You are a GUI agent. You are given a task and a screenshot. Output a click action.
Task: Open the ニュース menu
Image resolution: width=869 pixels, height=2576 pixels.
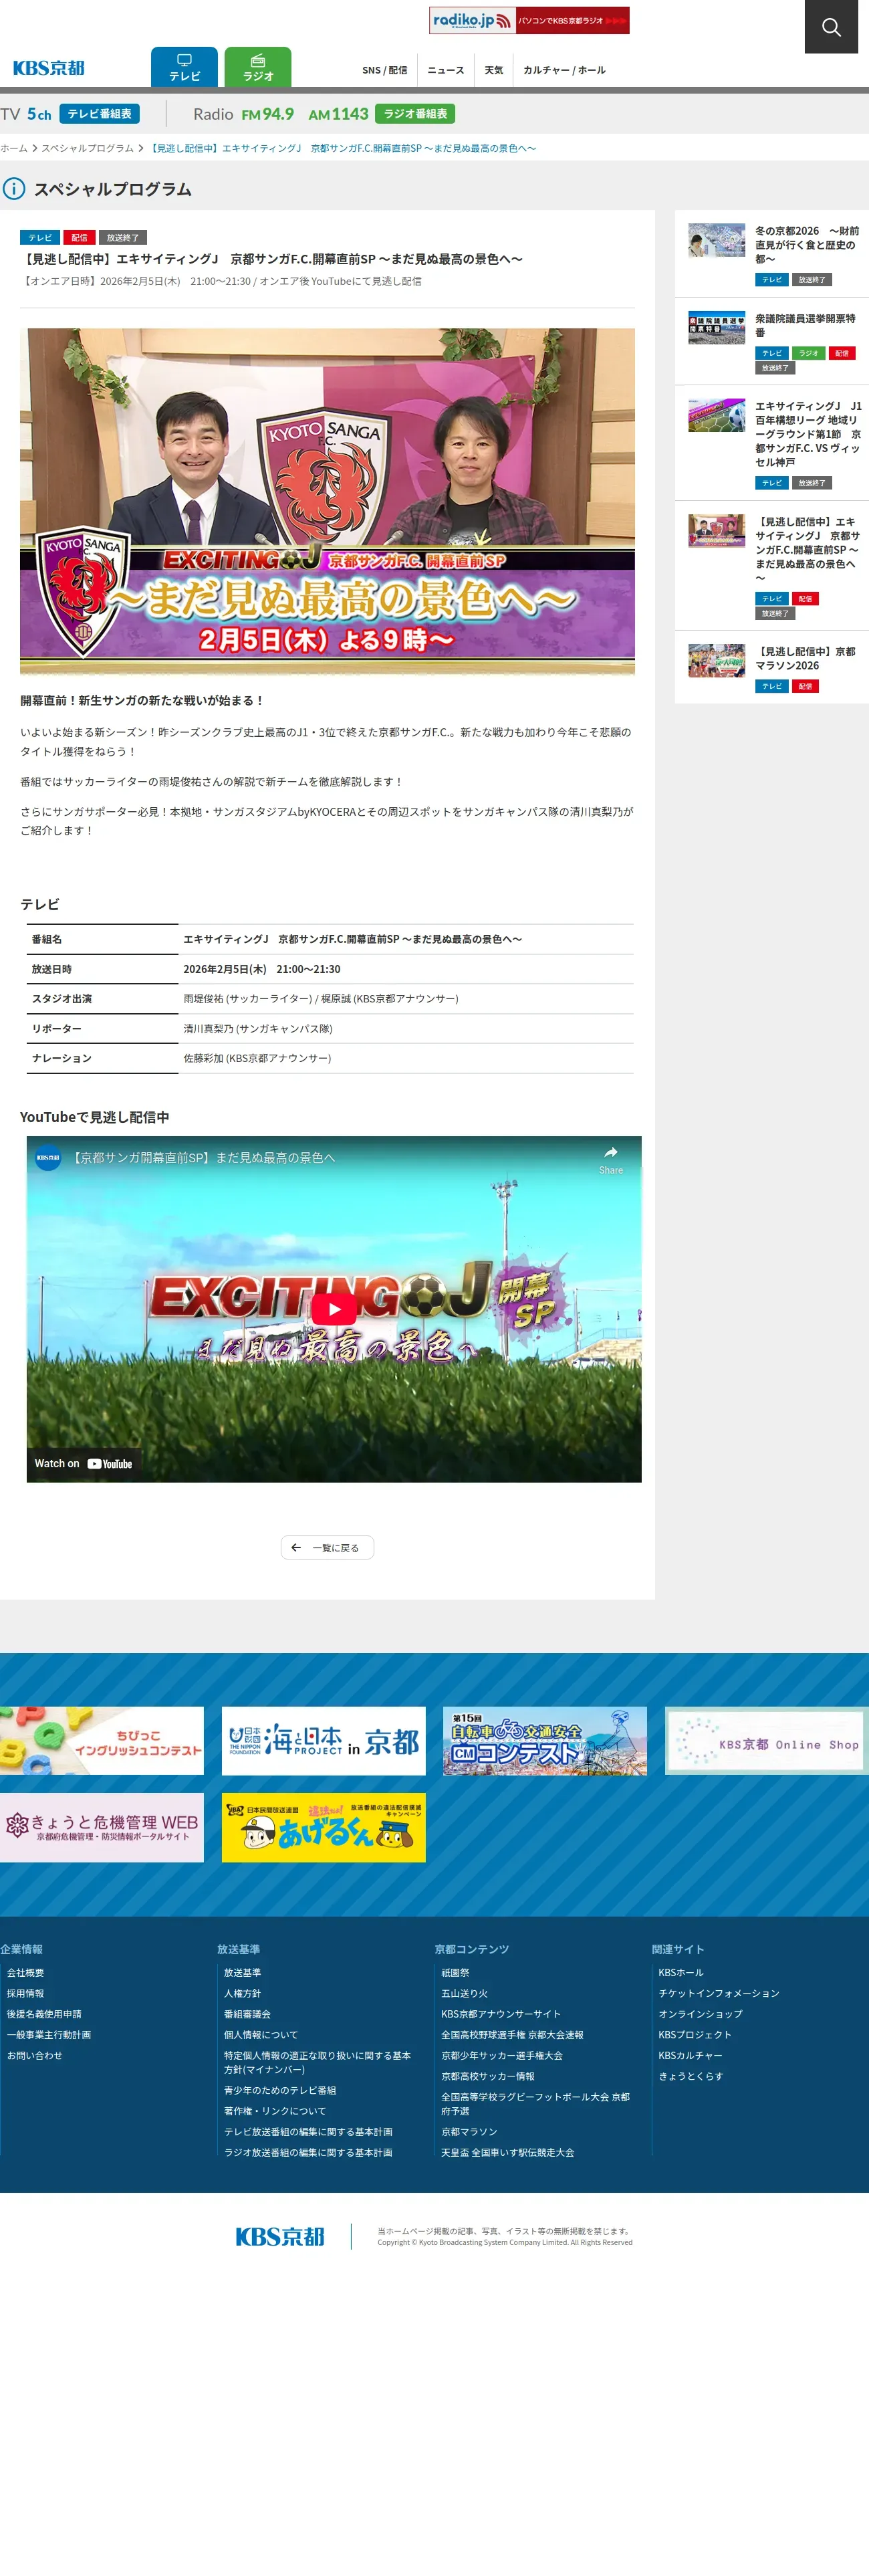coord(446,70)
